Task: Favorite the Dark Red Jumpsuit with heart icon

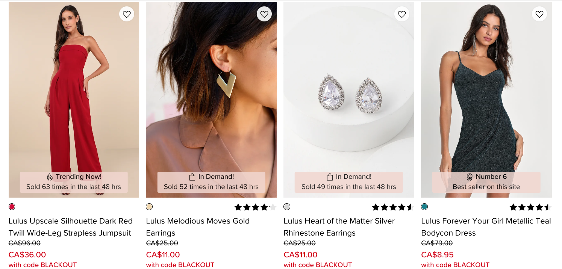Action: (127, 14)
